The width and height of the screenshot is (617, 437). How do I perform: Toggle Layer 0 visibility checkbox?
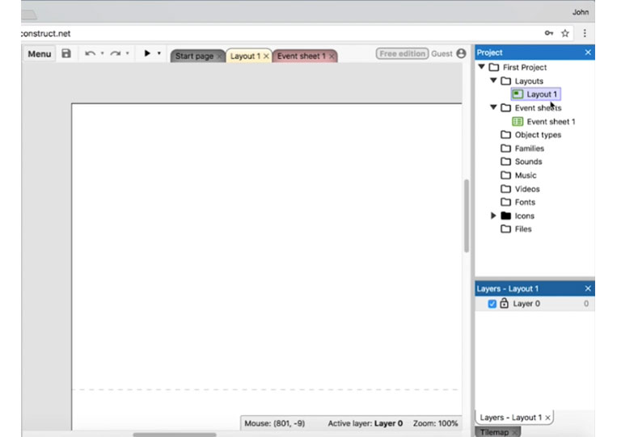492,304
